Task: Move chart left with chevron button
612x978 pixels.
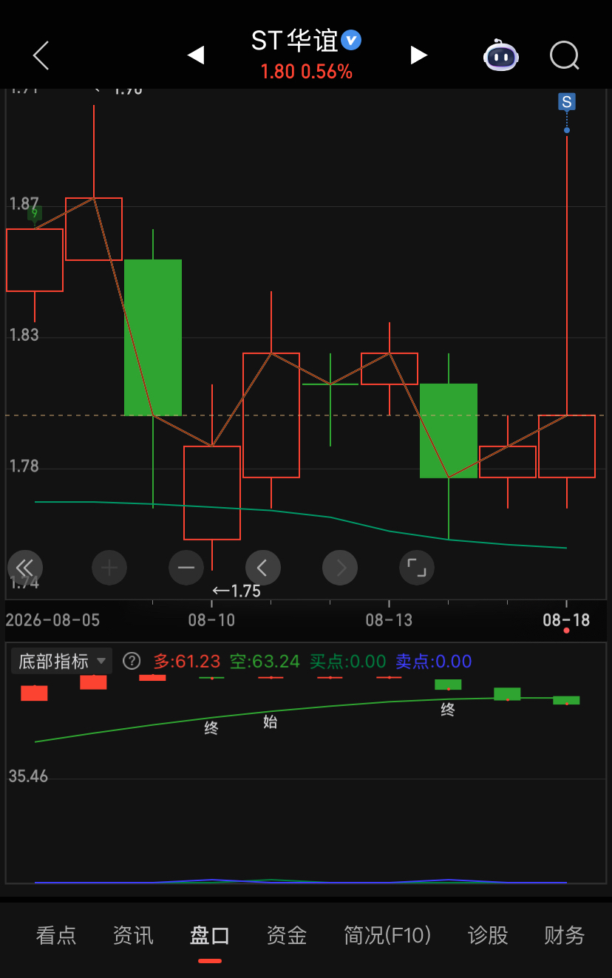Action: pos(263,568)
